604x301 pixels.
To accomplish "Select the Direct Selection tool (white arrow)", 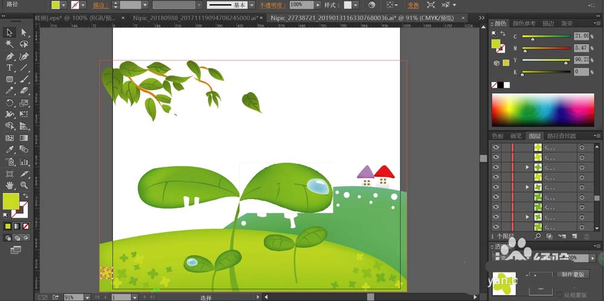I will (x=24, y=33).
